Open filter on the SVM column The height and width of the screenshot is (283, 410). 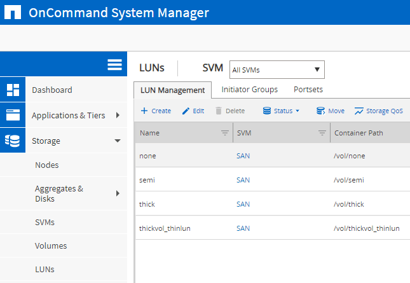click(x=321, y=133)
